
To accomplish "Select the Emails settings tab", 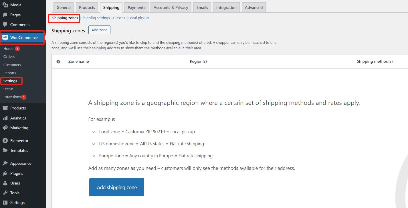I will click(202, 7).
